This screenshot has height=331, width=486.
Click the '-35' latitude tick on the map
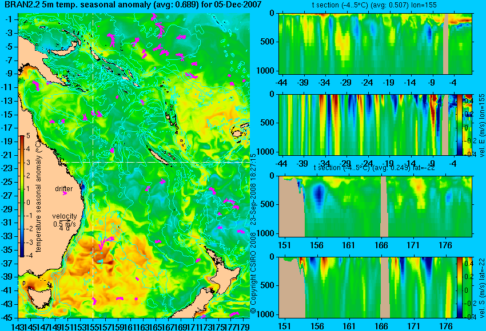tap(7, 250)
